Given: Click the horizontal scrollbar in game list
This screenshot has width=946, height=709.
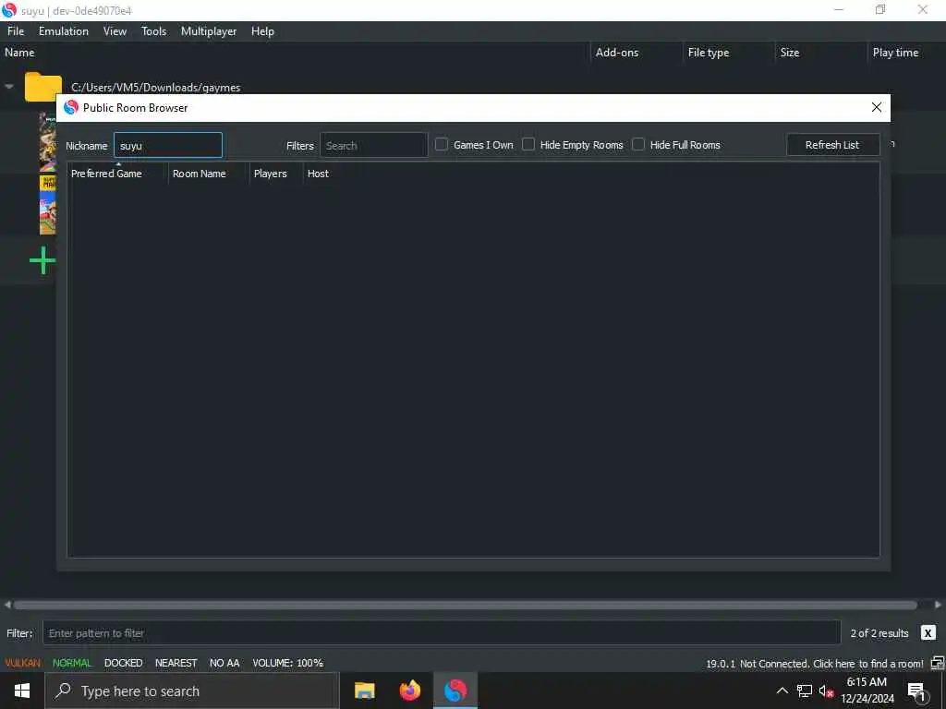Looking at the screenshot, I should click(x=466, y=605).
